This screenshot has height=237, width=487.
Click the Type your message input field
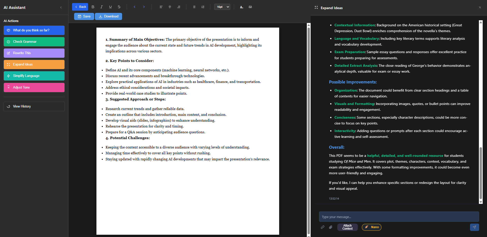(x=399, y=217)
